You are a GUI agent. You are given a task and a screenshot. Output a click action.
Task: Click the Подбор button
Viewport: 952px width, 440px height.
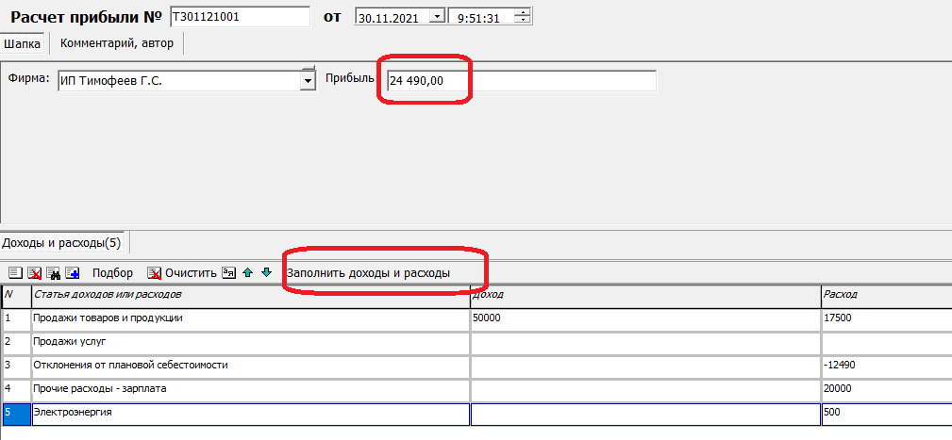point(111,273)
